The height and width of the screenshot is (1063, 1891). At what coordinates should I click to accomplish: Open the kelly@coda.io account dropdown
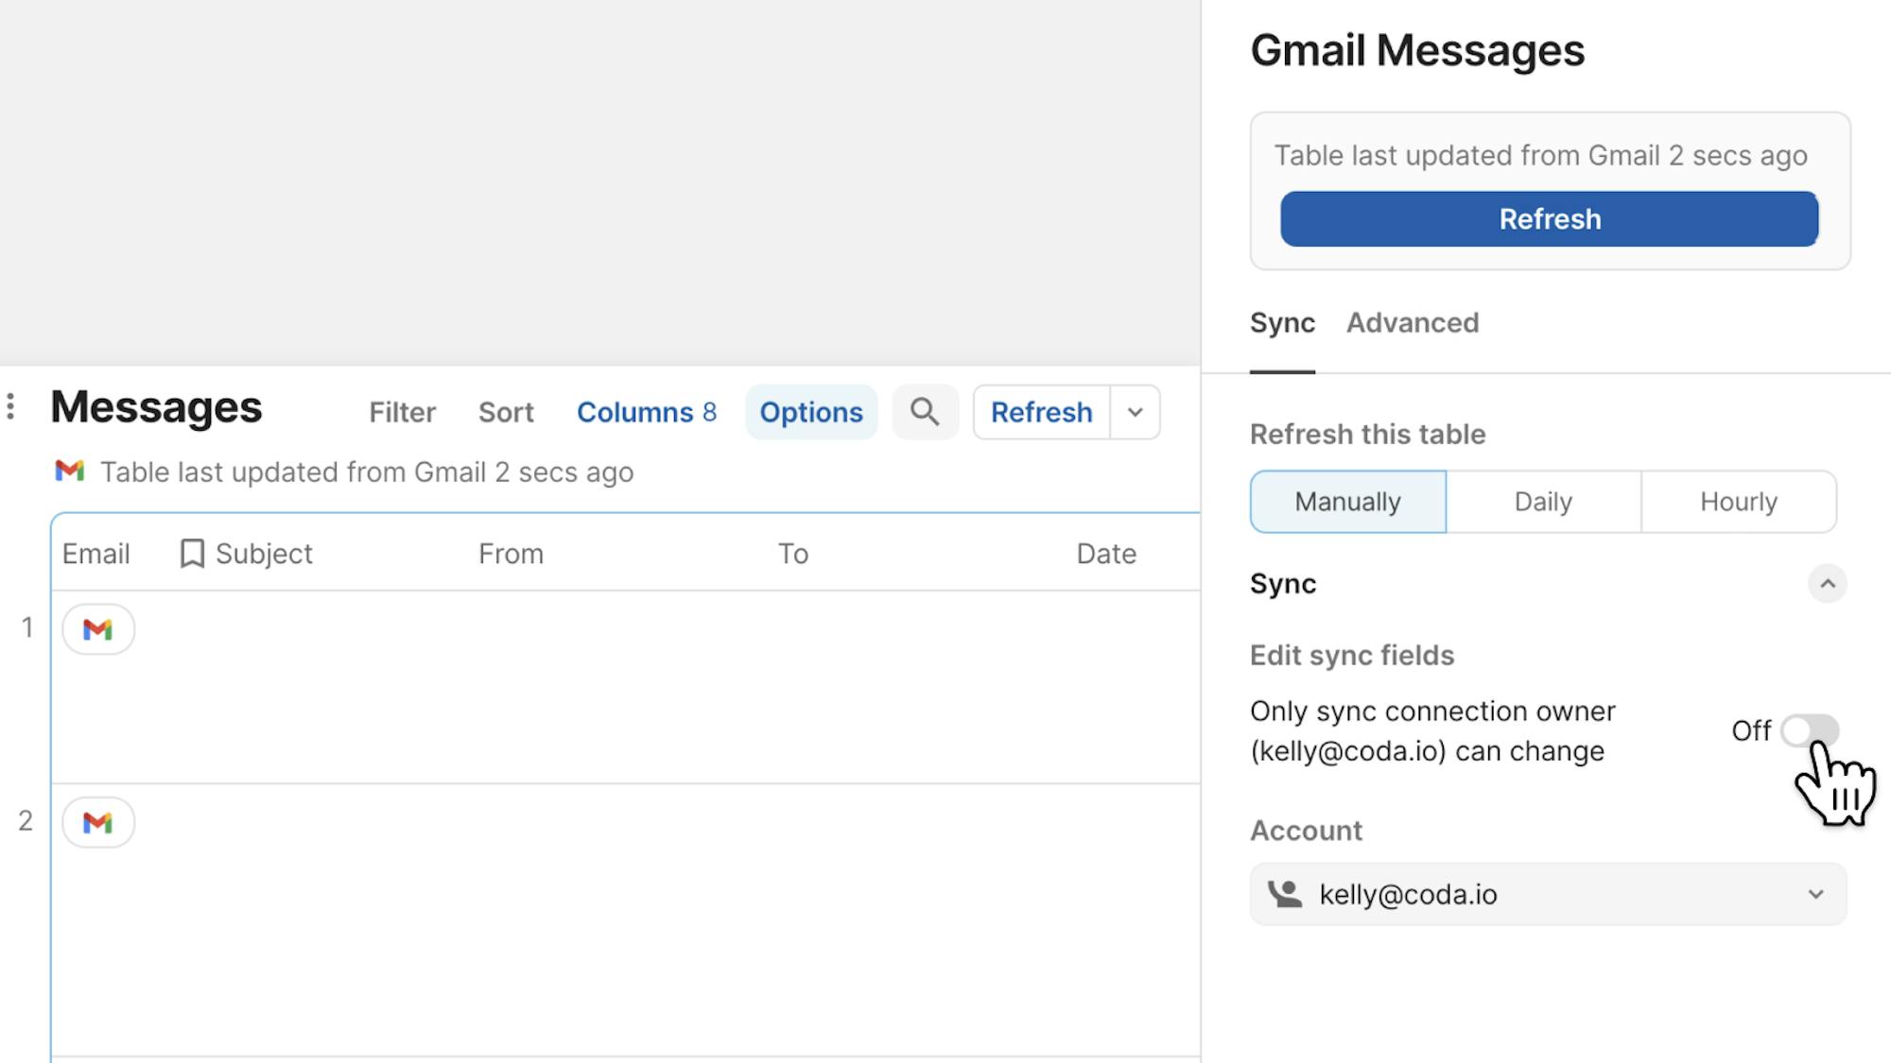pos(1548,894)
